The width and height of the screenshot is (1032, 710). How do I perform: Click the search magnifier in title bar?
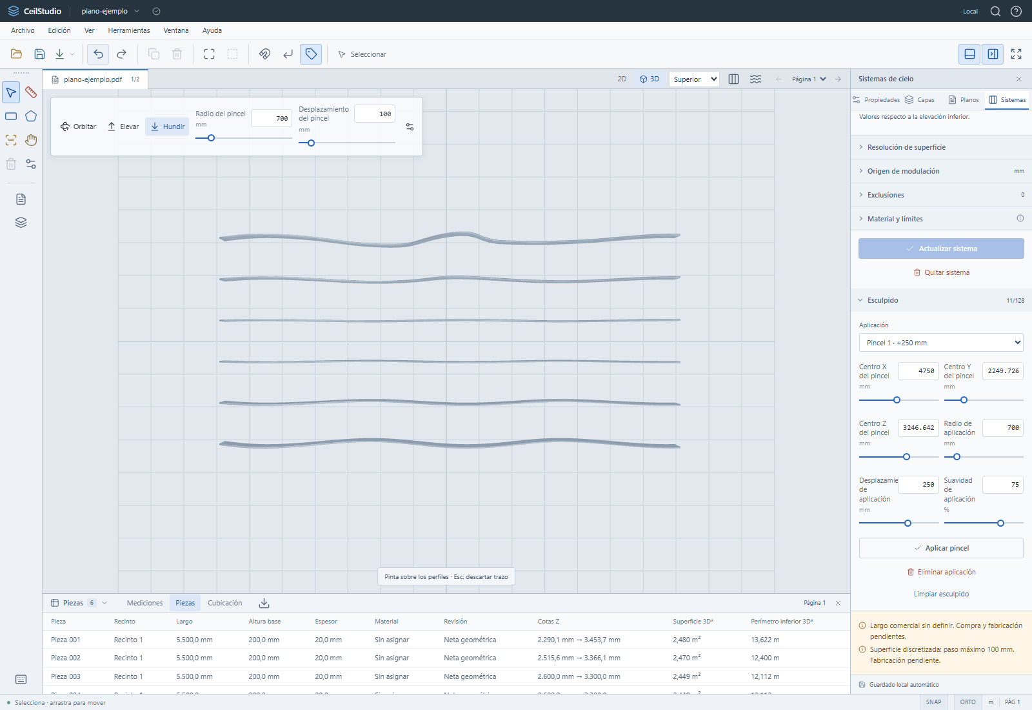995,11
